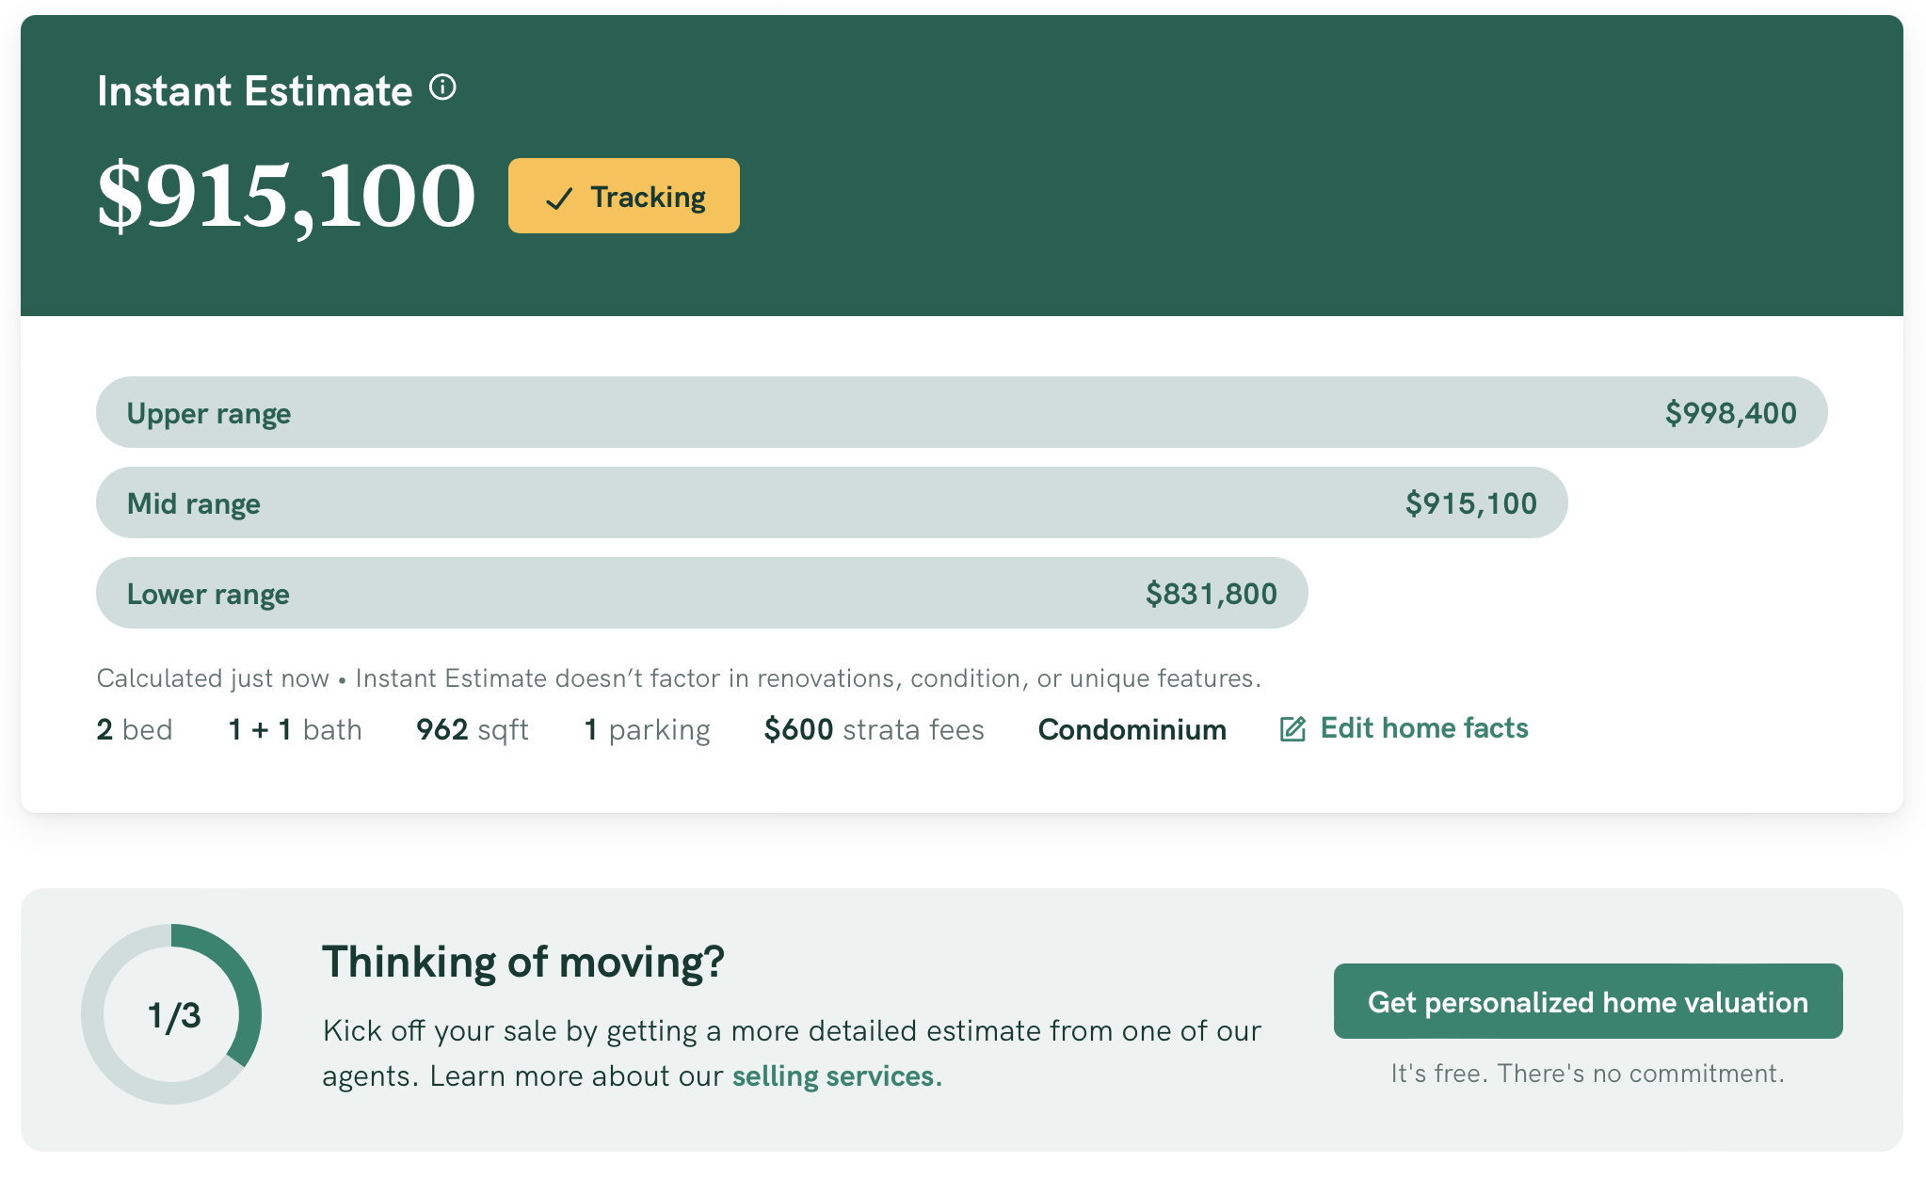Click the Thinking of moving? heading
Screen dimensions: 1926x1178
522,962
